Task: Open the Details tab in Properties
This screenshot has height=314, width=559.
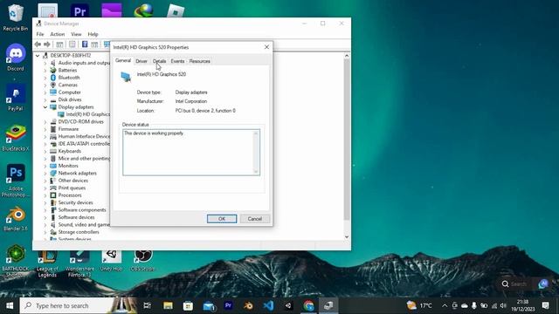Action: coord(159,61)
